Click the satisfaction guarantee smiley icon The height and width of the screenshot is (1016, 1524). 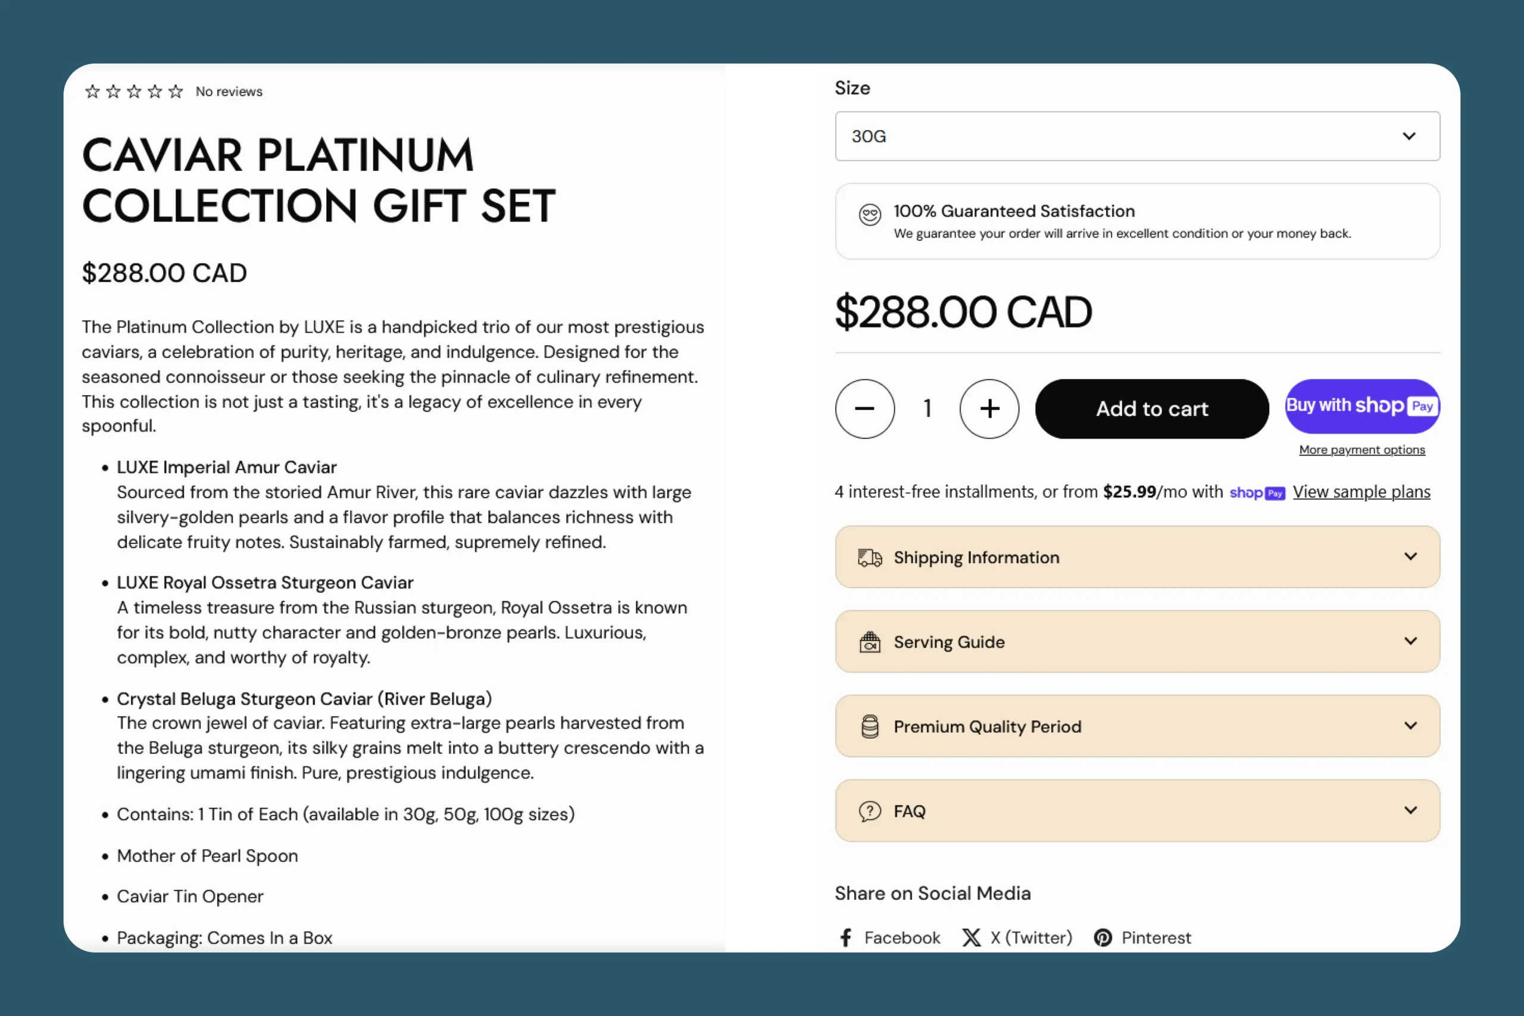(870, 214)
